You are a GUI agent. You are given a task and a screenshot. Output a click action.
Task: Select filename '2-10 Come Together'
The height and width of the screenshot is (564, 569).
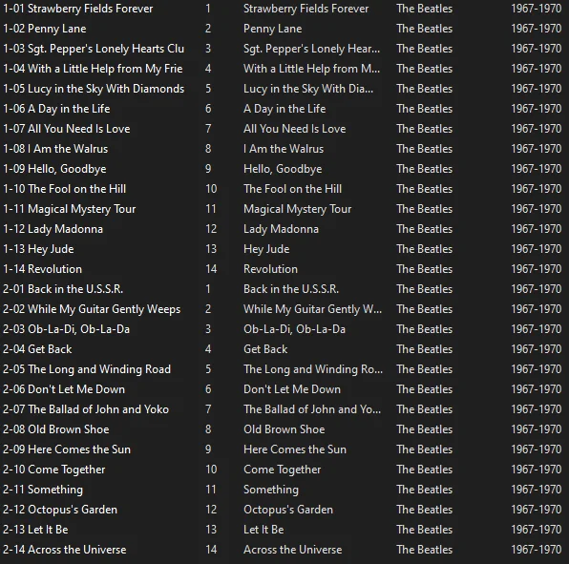click(x=54, y=470)
